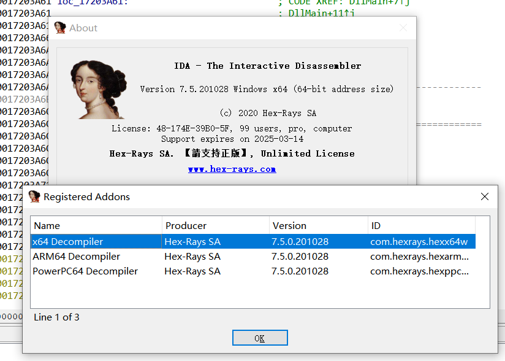Click the Line 1 of 3 status text
The width and height of the screenshot is (505, 361).
pyautogui.click(x=56, y=317)
